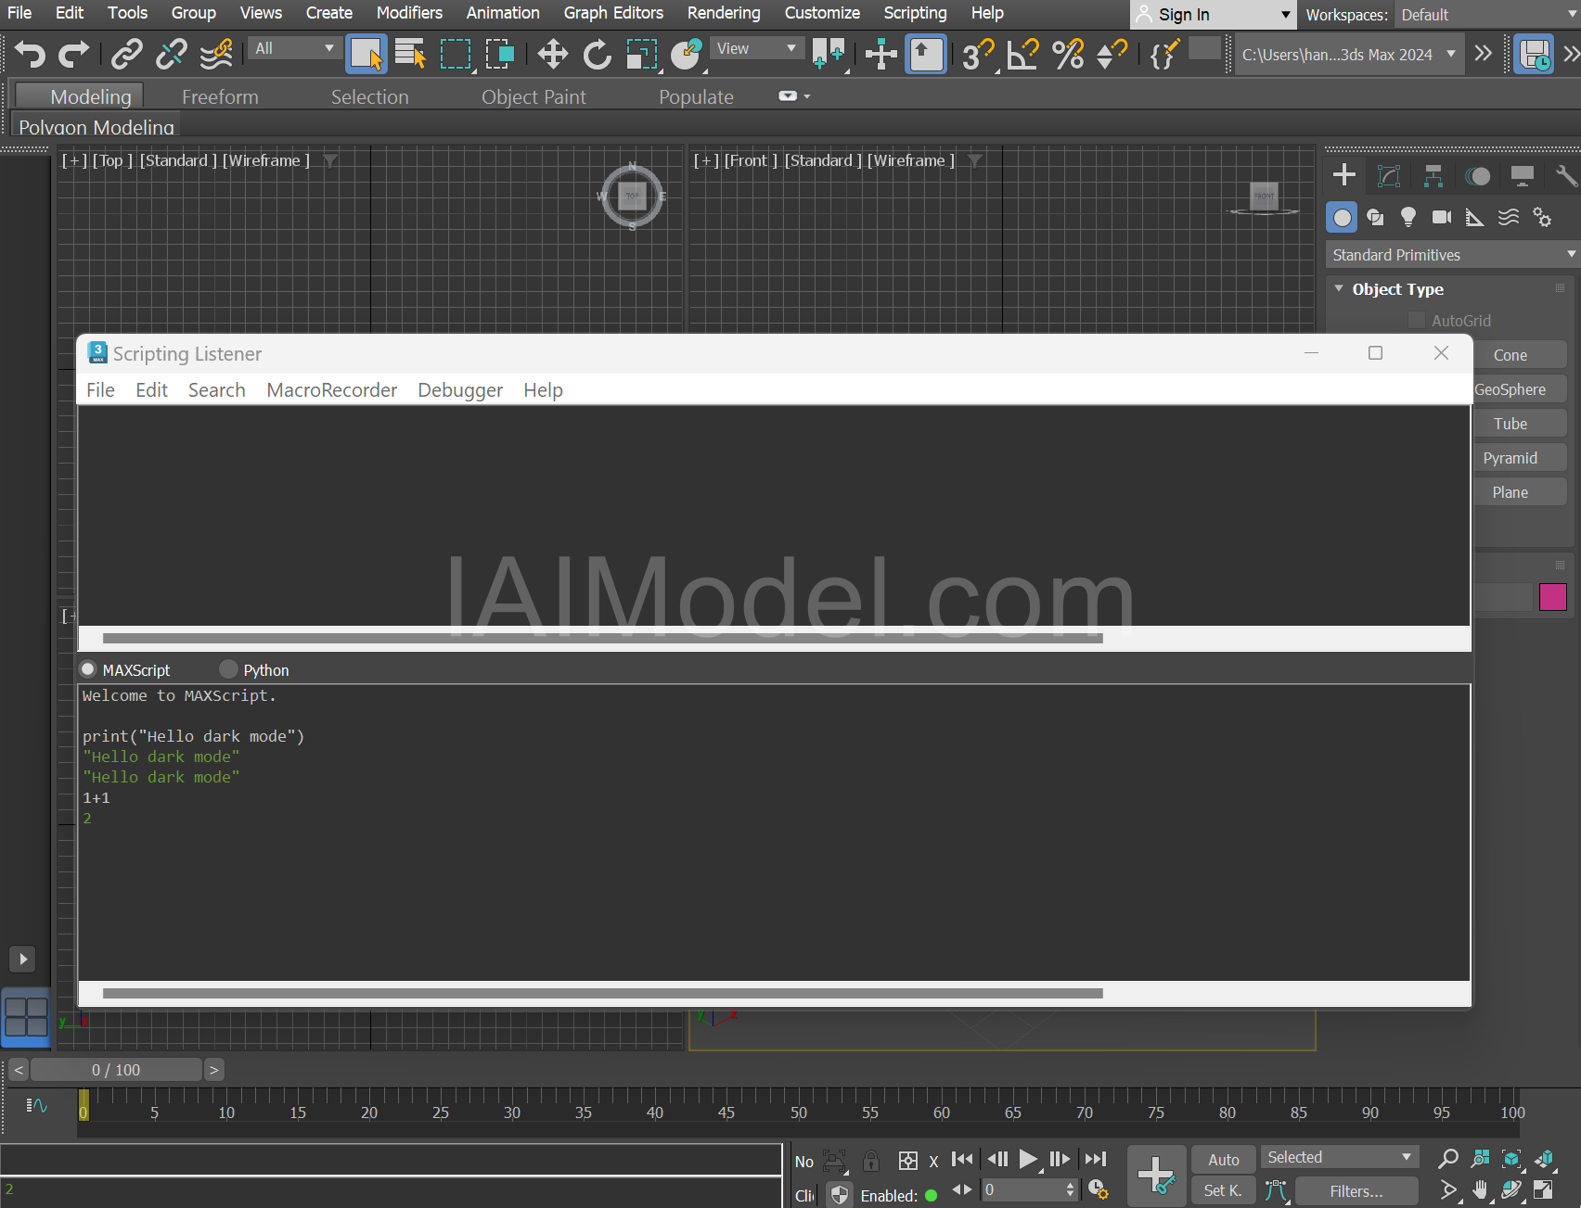Image resolution: width=1581 pixels, height=1208 pixels.
Task: Select Space Warps category icon
Action: tap(1509, 217)
